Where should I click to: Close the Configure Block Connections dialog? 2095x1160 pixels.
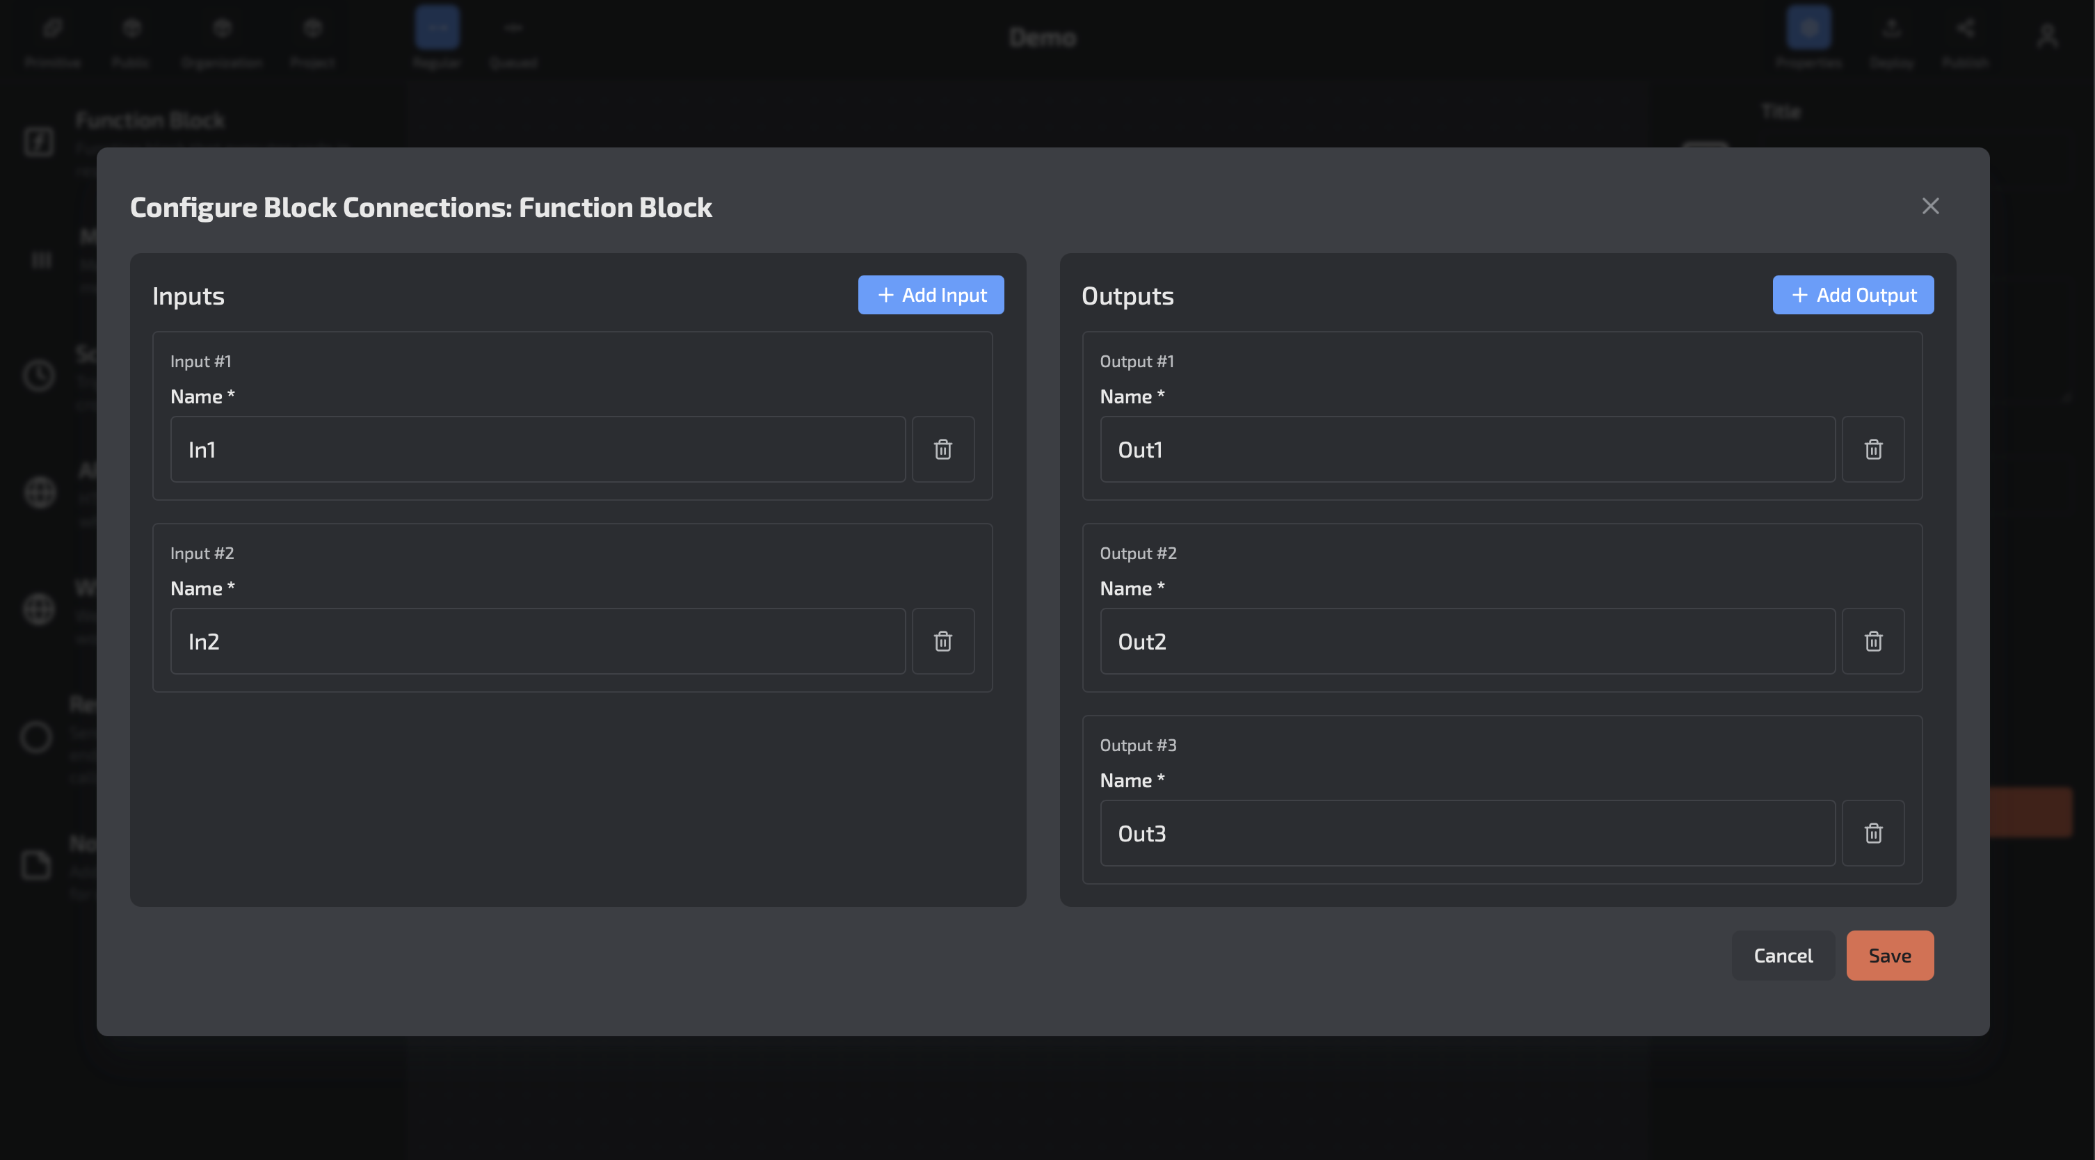point(1930,206)
